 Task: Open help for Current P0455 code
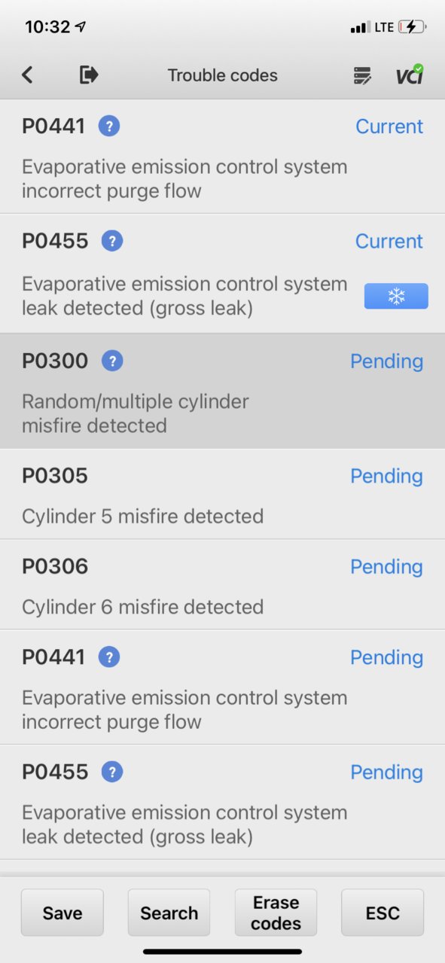click(112, 241)
